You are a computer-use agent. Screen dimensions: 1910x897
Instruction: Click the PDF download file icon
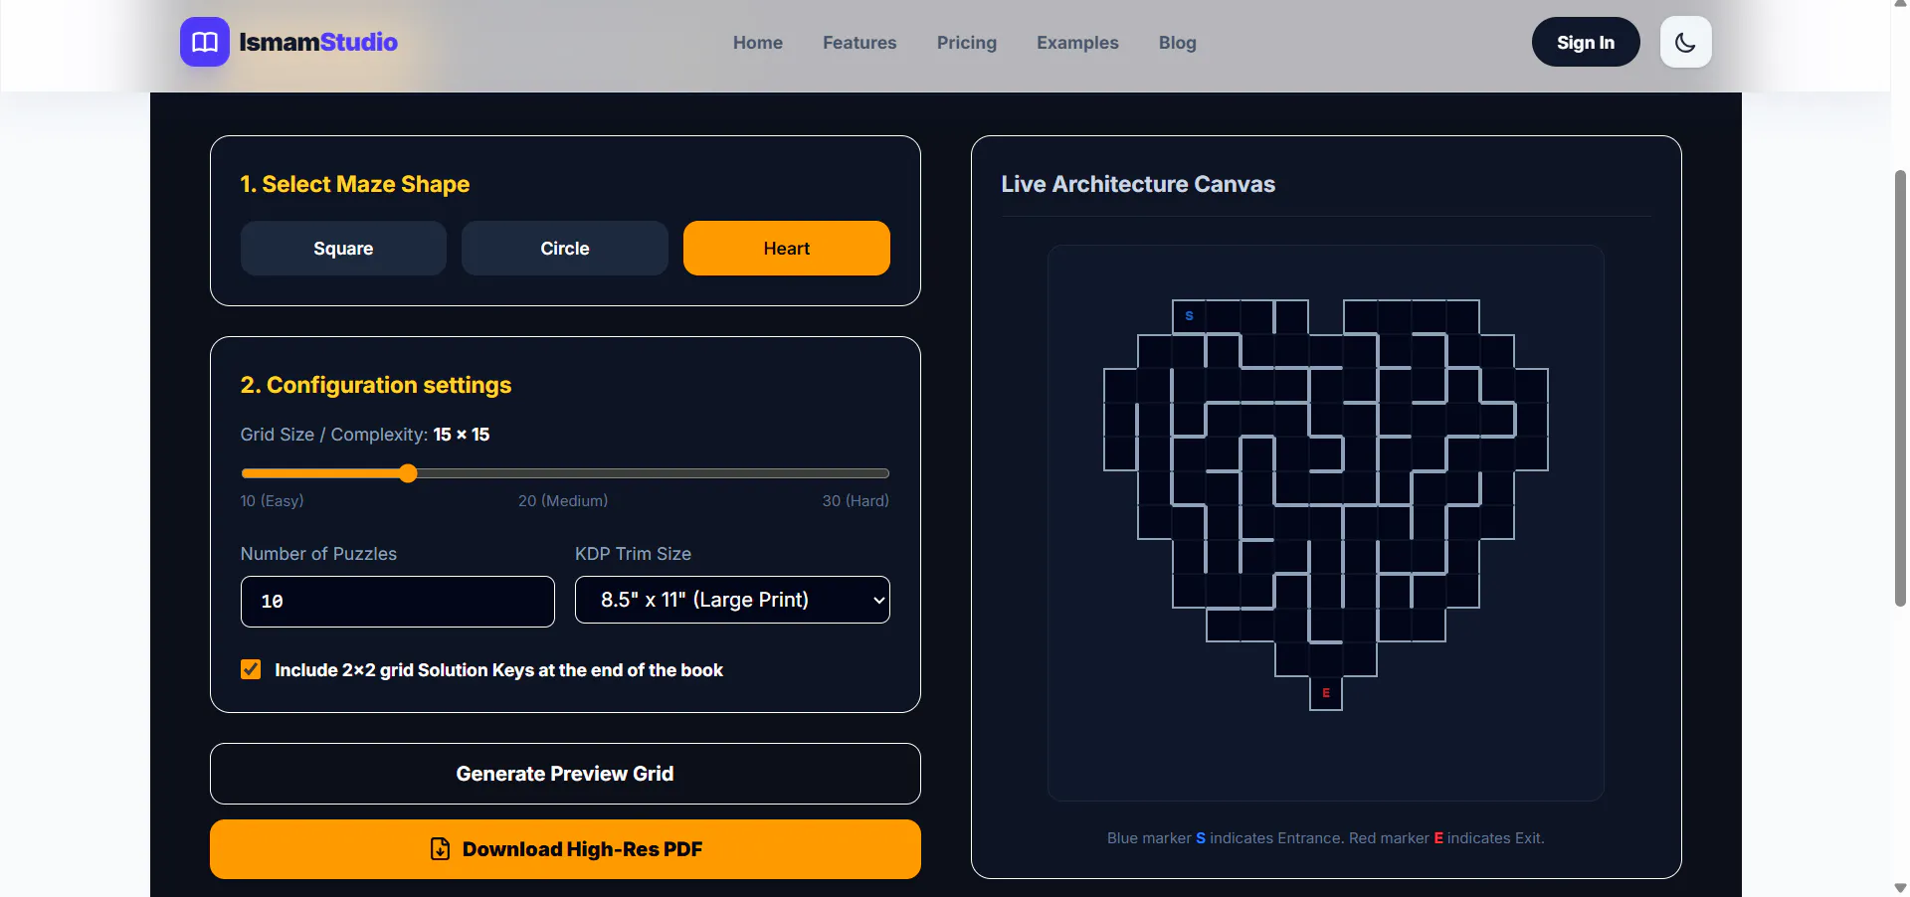pyautogui.click(x=440, y=848)
